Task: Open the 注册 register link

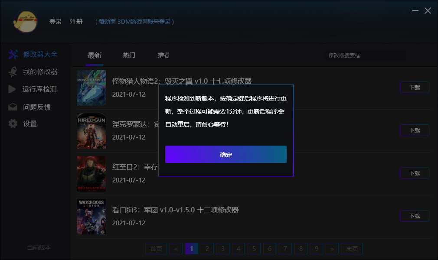Action: (x=76, y=22)
